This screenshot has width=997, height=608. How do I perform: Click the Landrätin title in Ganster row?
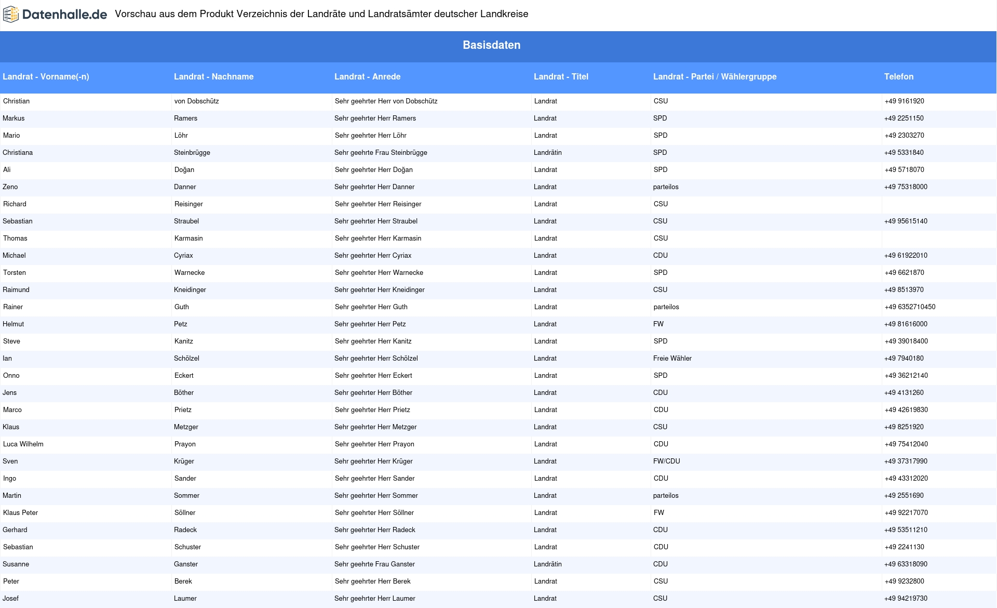tap(547, 564)
